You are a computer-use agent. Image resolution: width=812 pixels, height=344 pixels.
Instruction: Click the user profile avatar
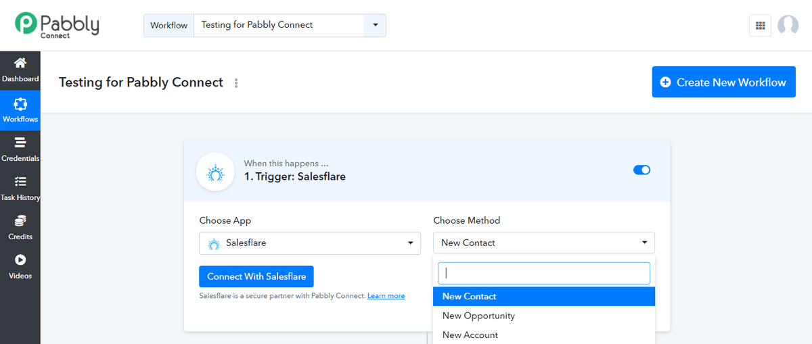pos(788,25)
